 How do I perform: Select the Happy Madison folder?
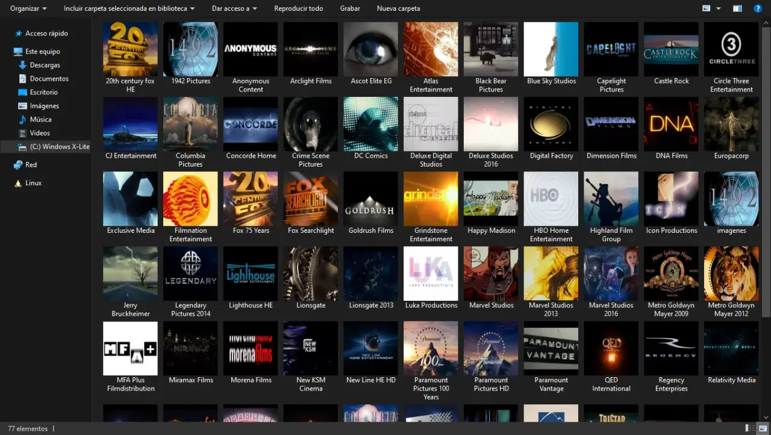491,203
